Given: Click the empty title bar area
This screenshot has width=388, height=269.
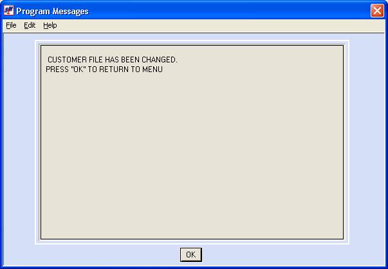Looking at the screenshot, I should [x=228, y=11].
